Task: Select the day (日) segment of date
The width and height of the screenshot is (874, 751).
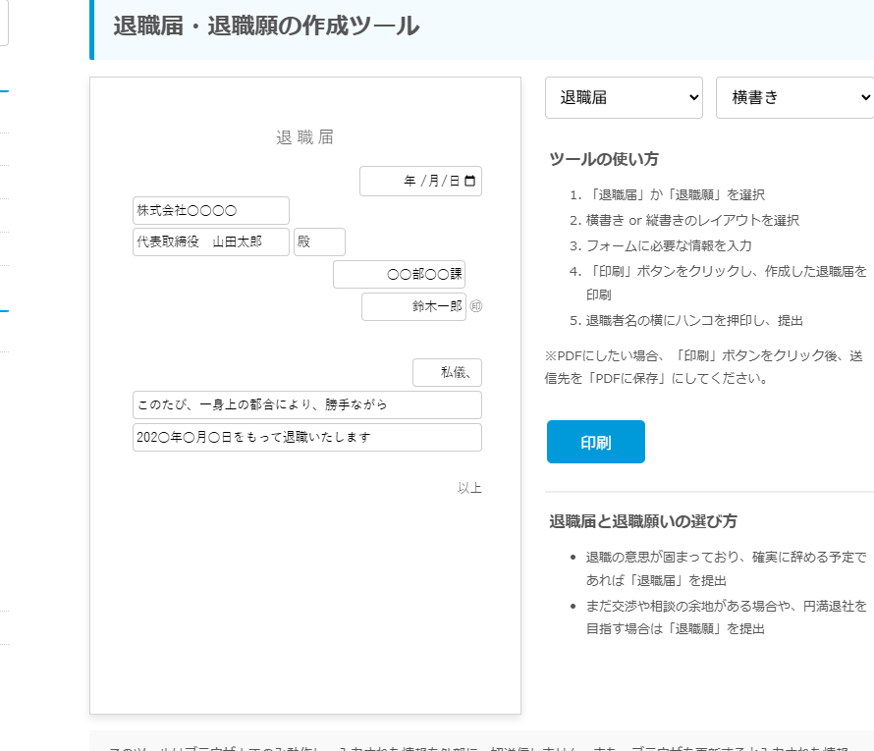Action: (455, 181)
